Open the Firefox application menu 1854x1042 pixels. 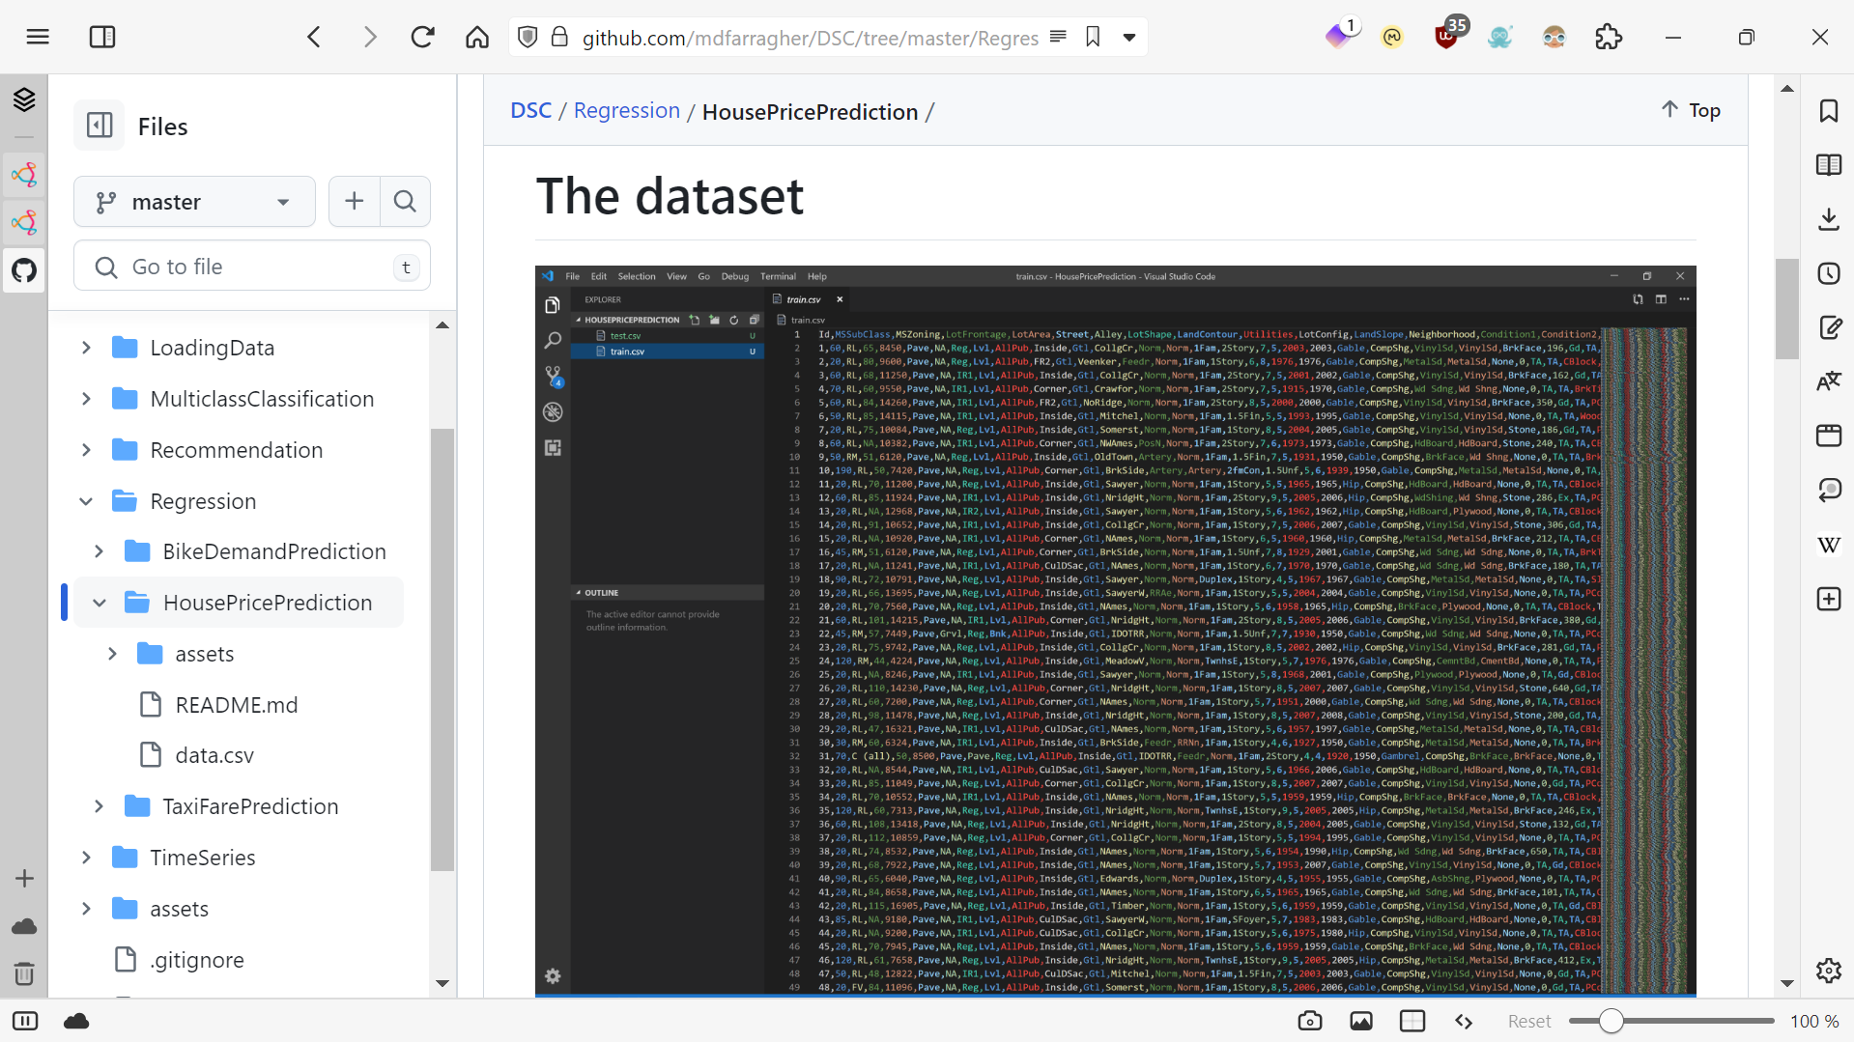coord(38,37)
